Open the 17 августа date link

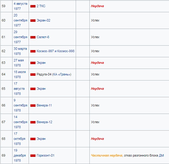[19, 86]
